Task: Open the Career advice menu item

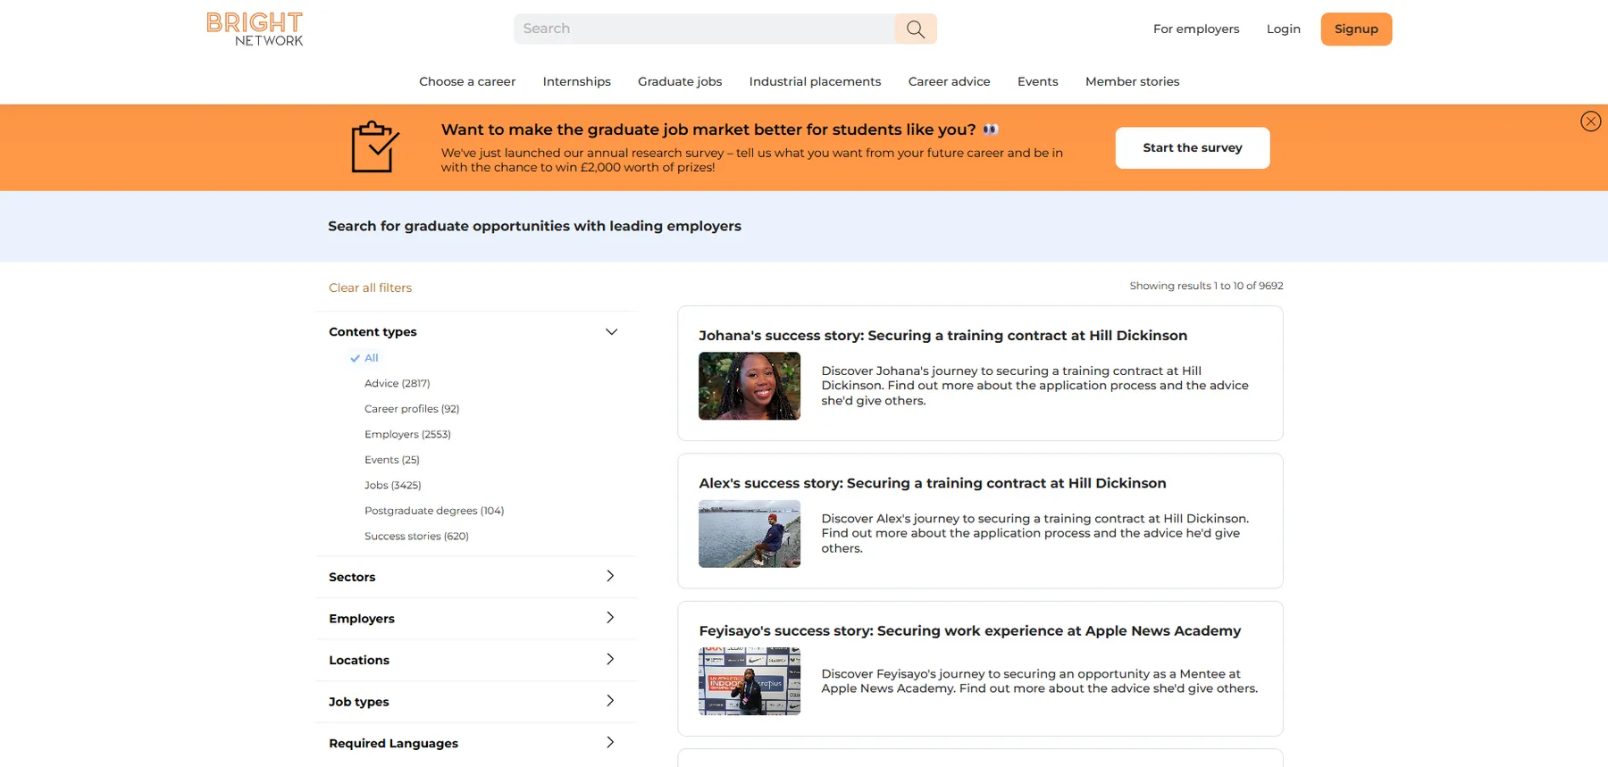Action: pyautogui.click(x=949, y=81)
